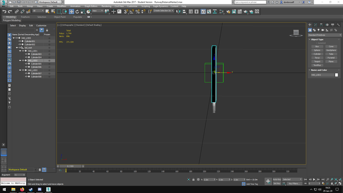The height and width of the screenshot is (193, 343).
Task: Click the Angle Snap toggle icon
Action: (x=132, y=11)
